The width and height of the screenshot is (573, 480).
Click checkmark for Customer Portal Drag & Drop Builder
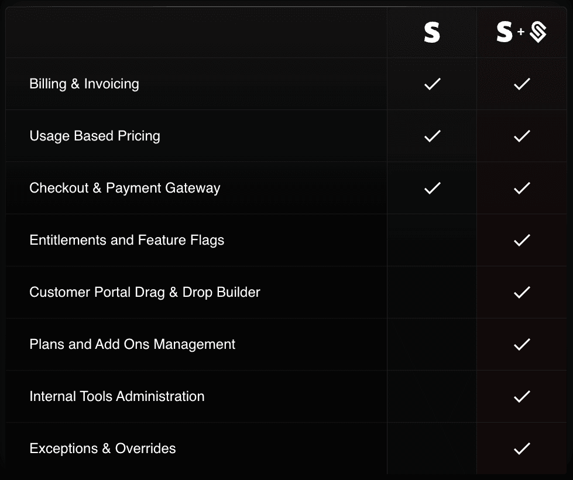521,292
